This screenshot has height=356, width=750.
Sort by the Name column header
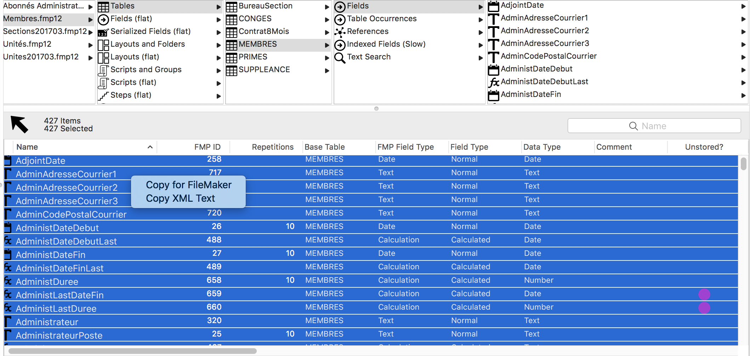pos(85,147)
